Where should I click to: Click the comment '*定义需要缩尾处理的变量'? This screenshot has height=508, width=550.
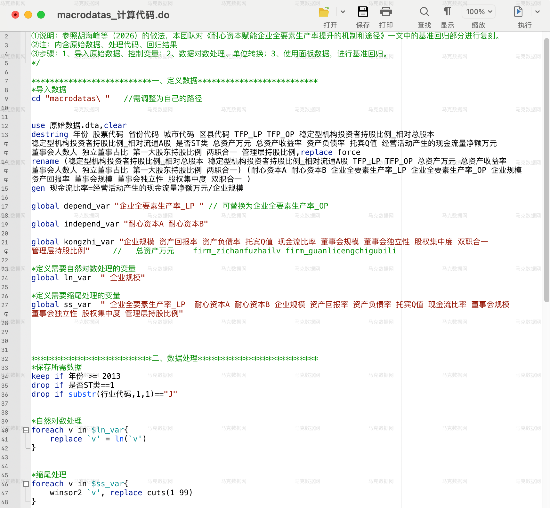[x=76, y=296]
